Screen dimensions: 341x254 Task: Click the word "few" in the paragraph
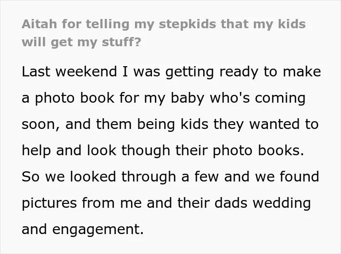pyautogui.click(x=206, y=177)
